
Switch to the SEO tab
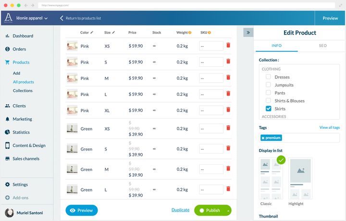pyautogui.click(x=322, y=46)
